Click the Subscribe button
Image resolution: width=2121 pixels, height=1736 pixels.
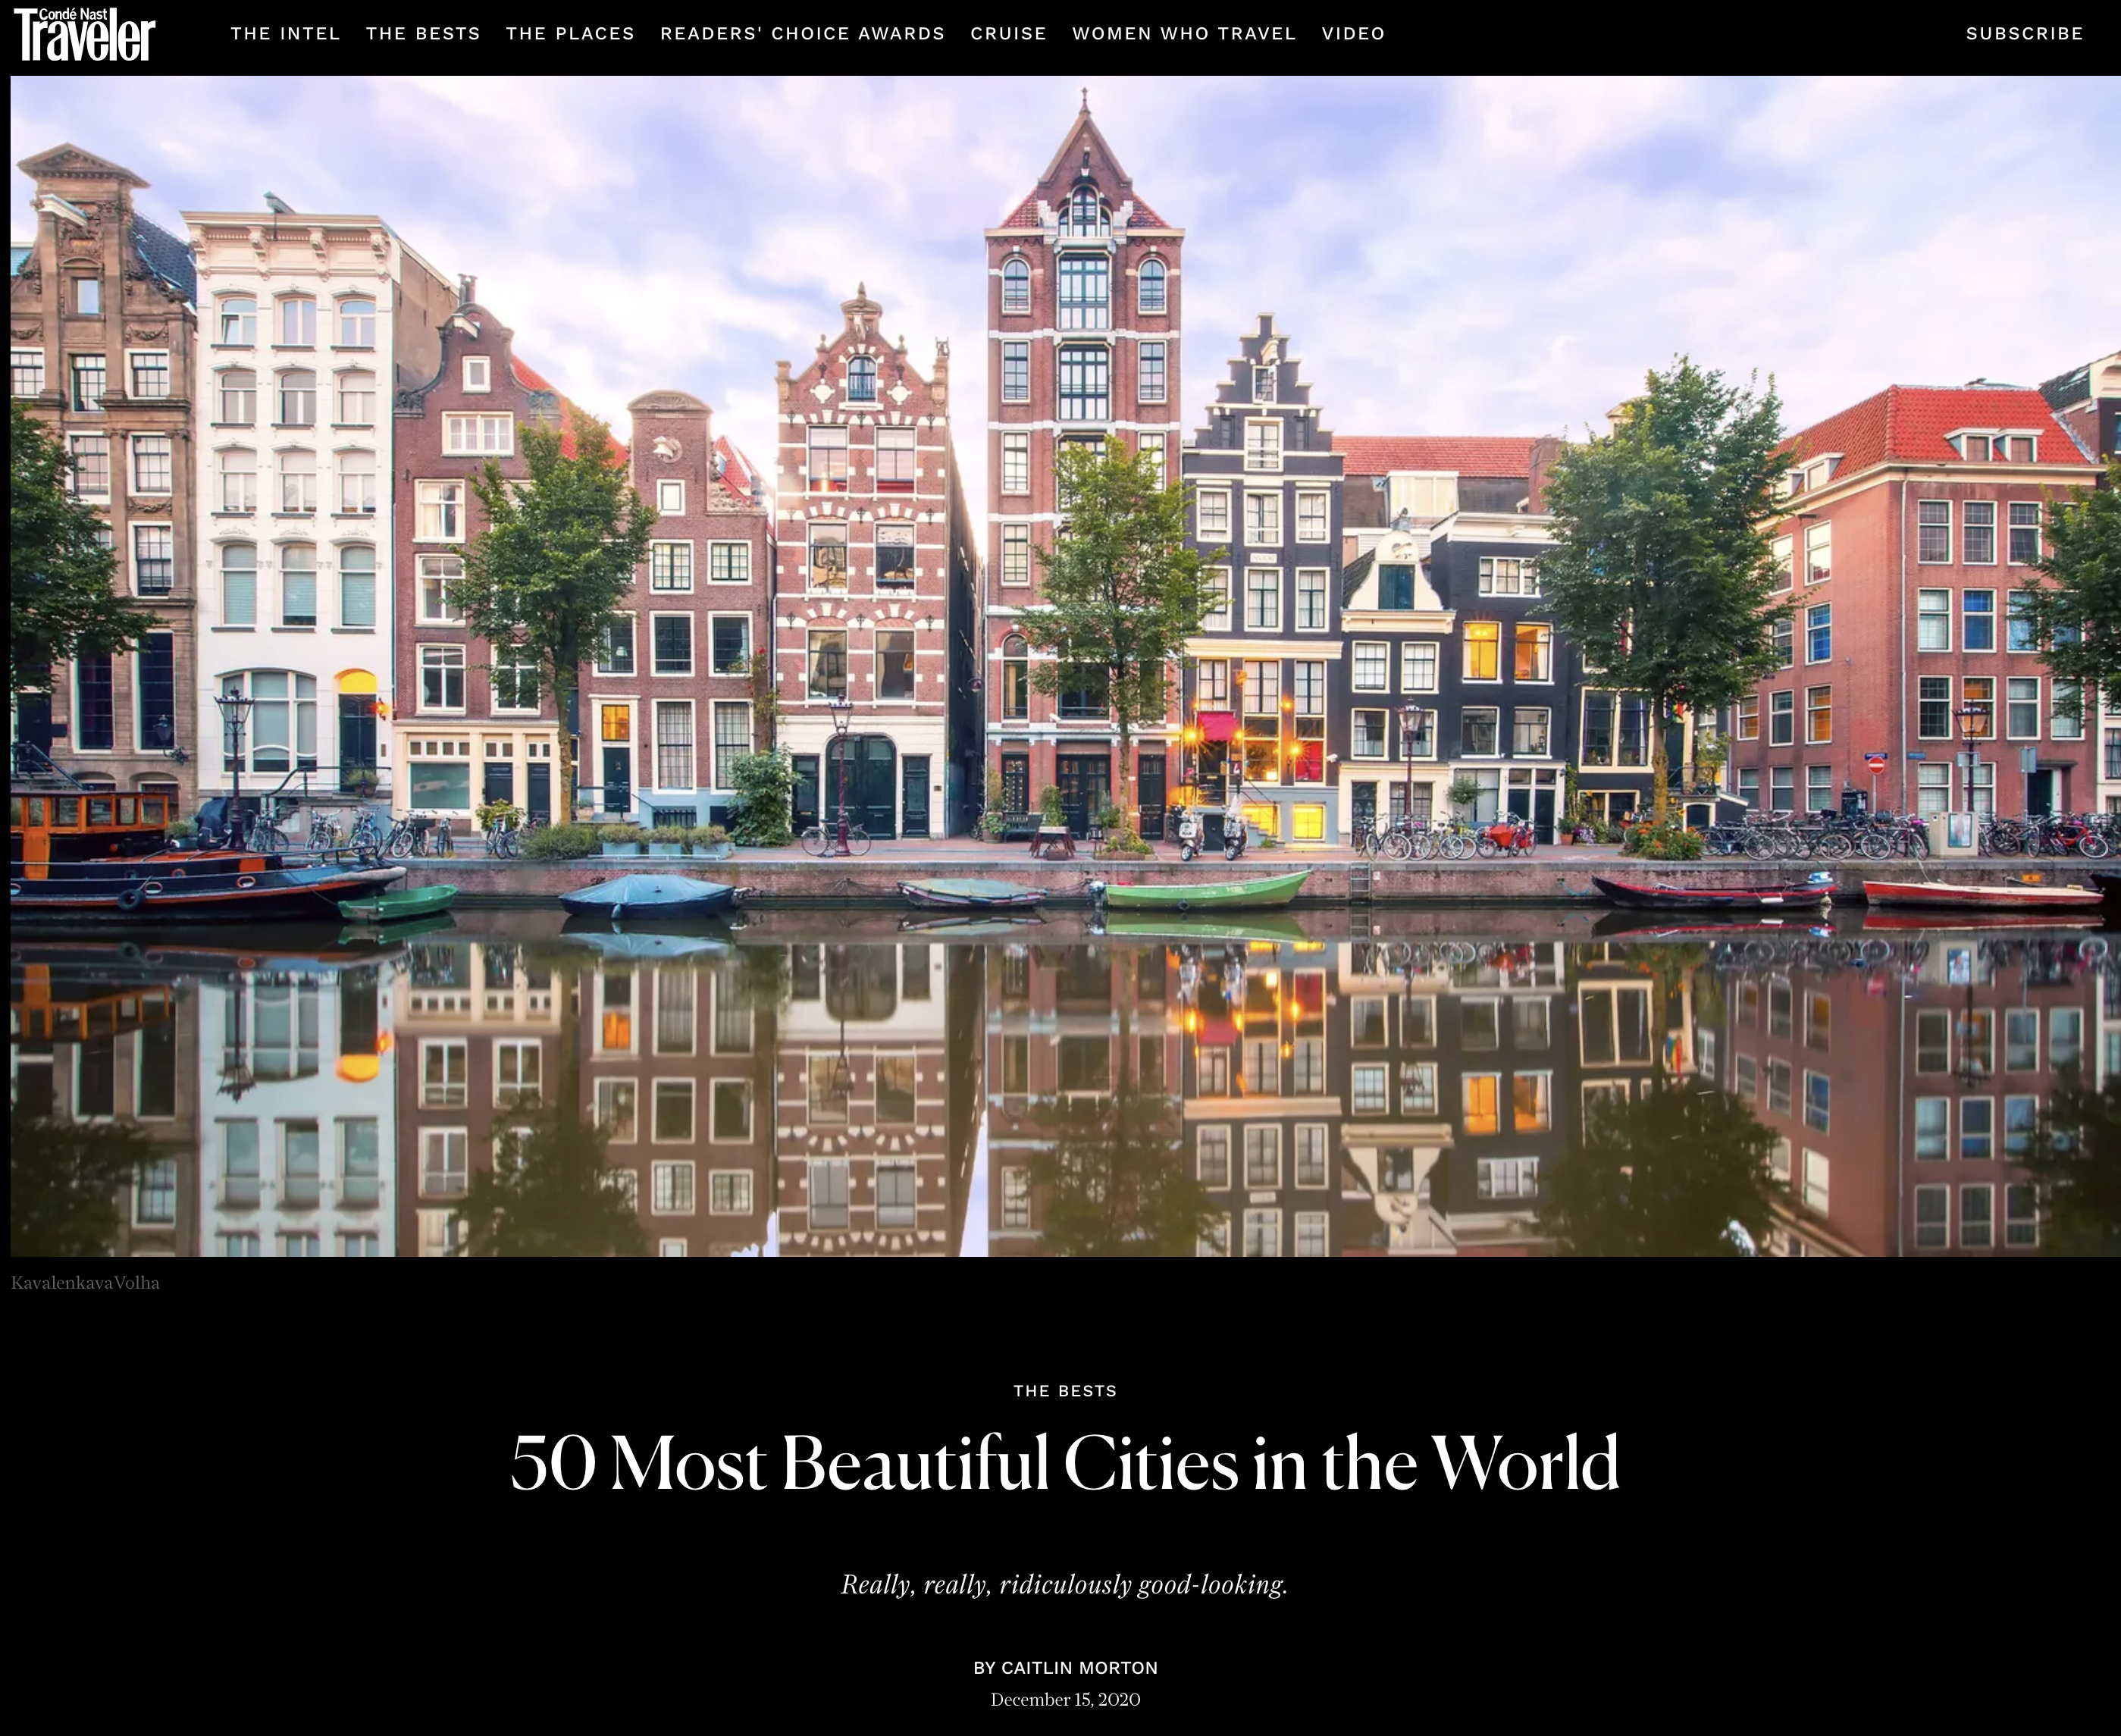[2024, 34]
